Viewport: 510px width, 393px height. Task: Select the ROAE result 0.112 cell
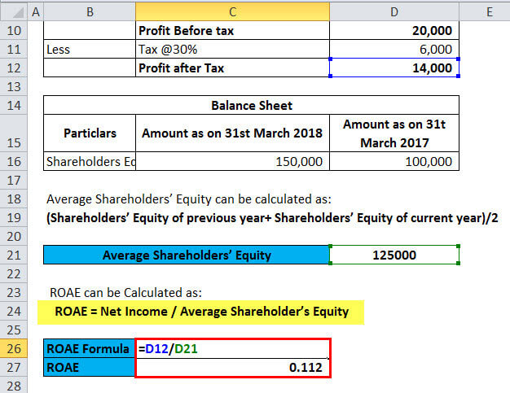tap(232, 368)
